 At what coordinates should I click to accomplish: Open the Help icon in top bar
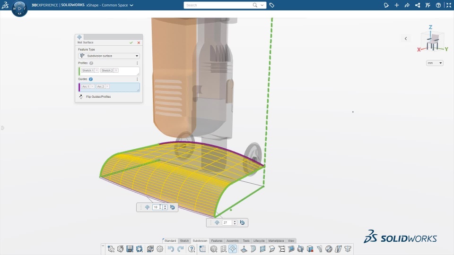(438, 5)
